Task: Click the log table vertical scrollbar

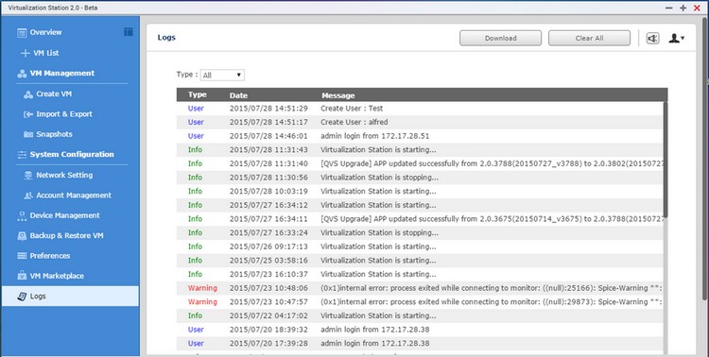Action: click(x=666, y=158)
